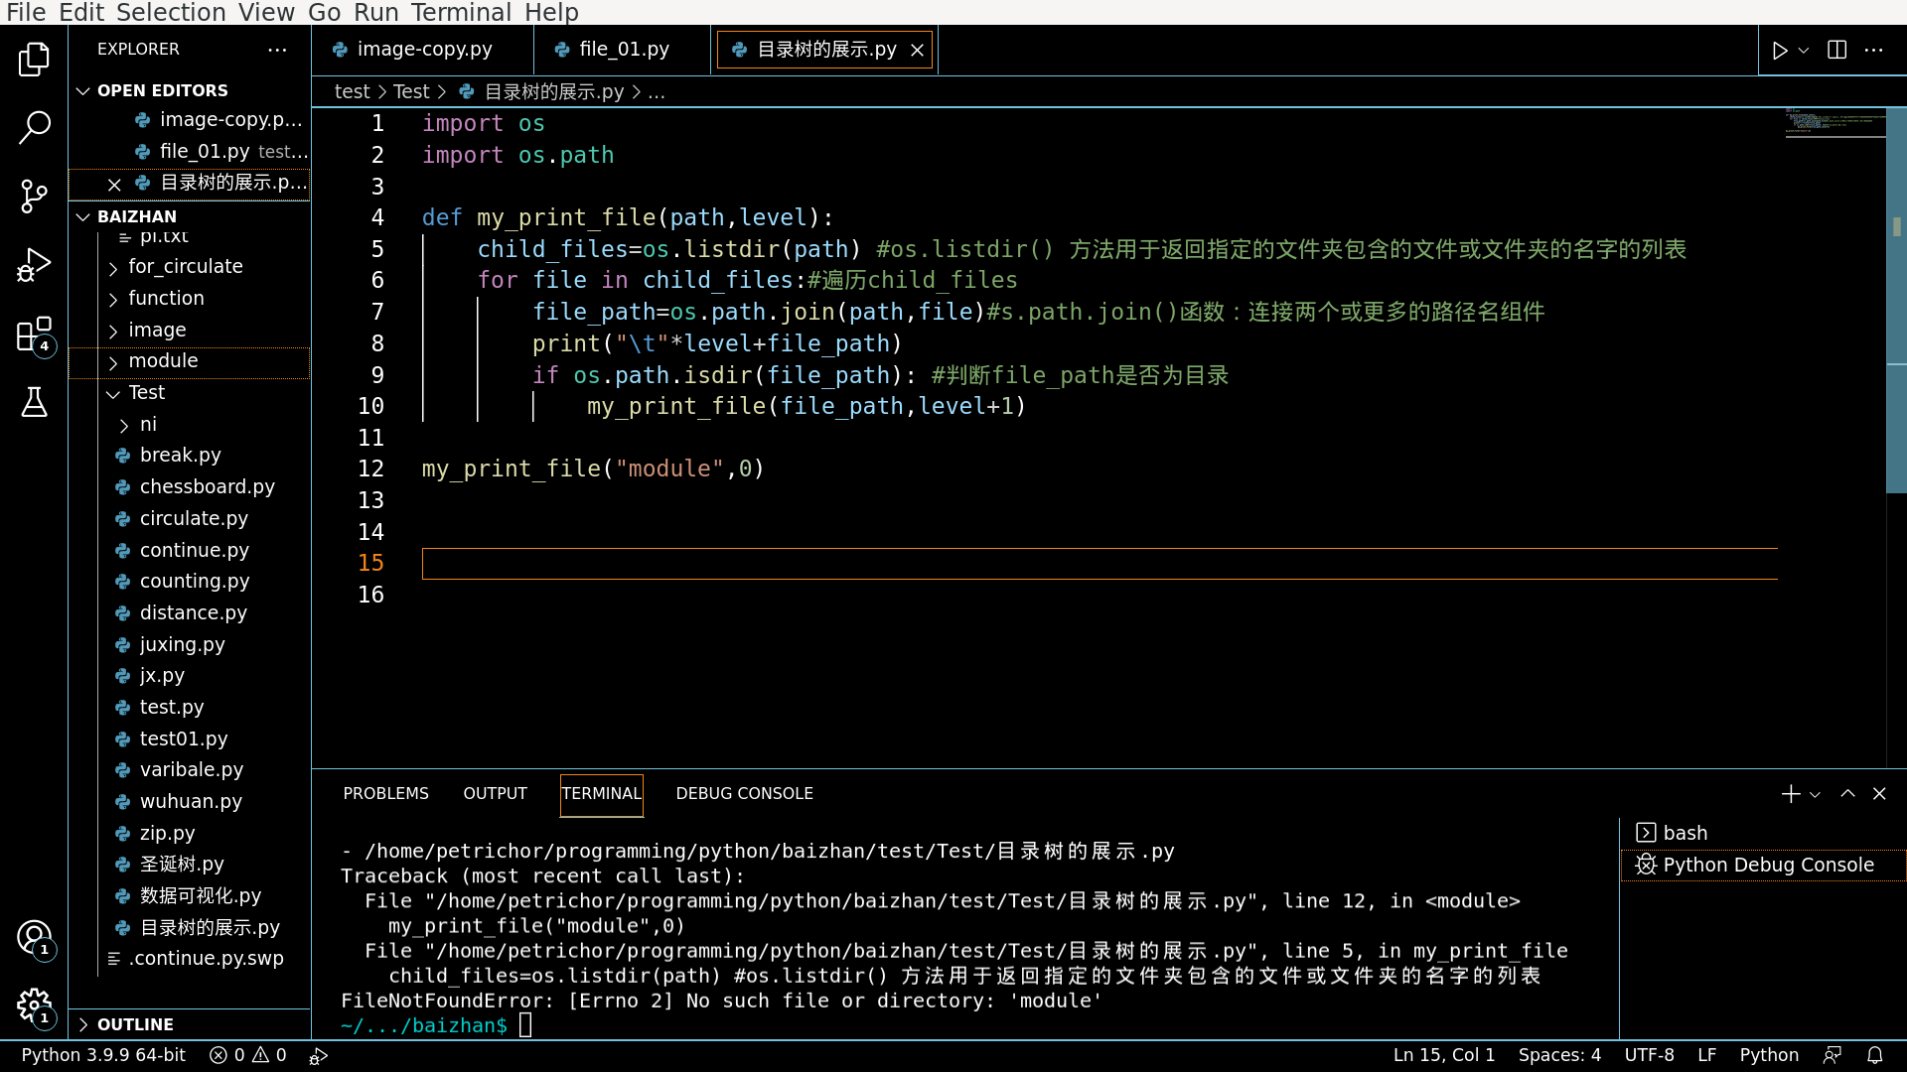The image size is (1907, 1072).
Task: Select the bash terminal entry
Action: pos(1763,833)
